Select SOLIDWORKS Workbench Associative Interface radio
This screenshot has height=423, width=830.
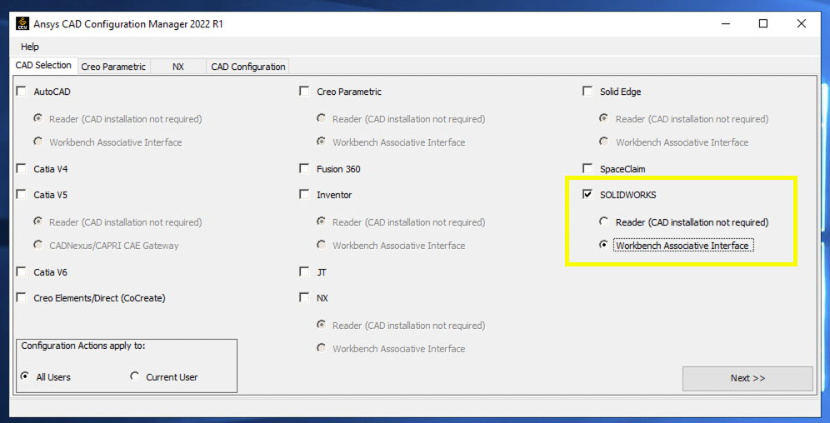603,245
